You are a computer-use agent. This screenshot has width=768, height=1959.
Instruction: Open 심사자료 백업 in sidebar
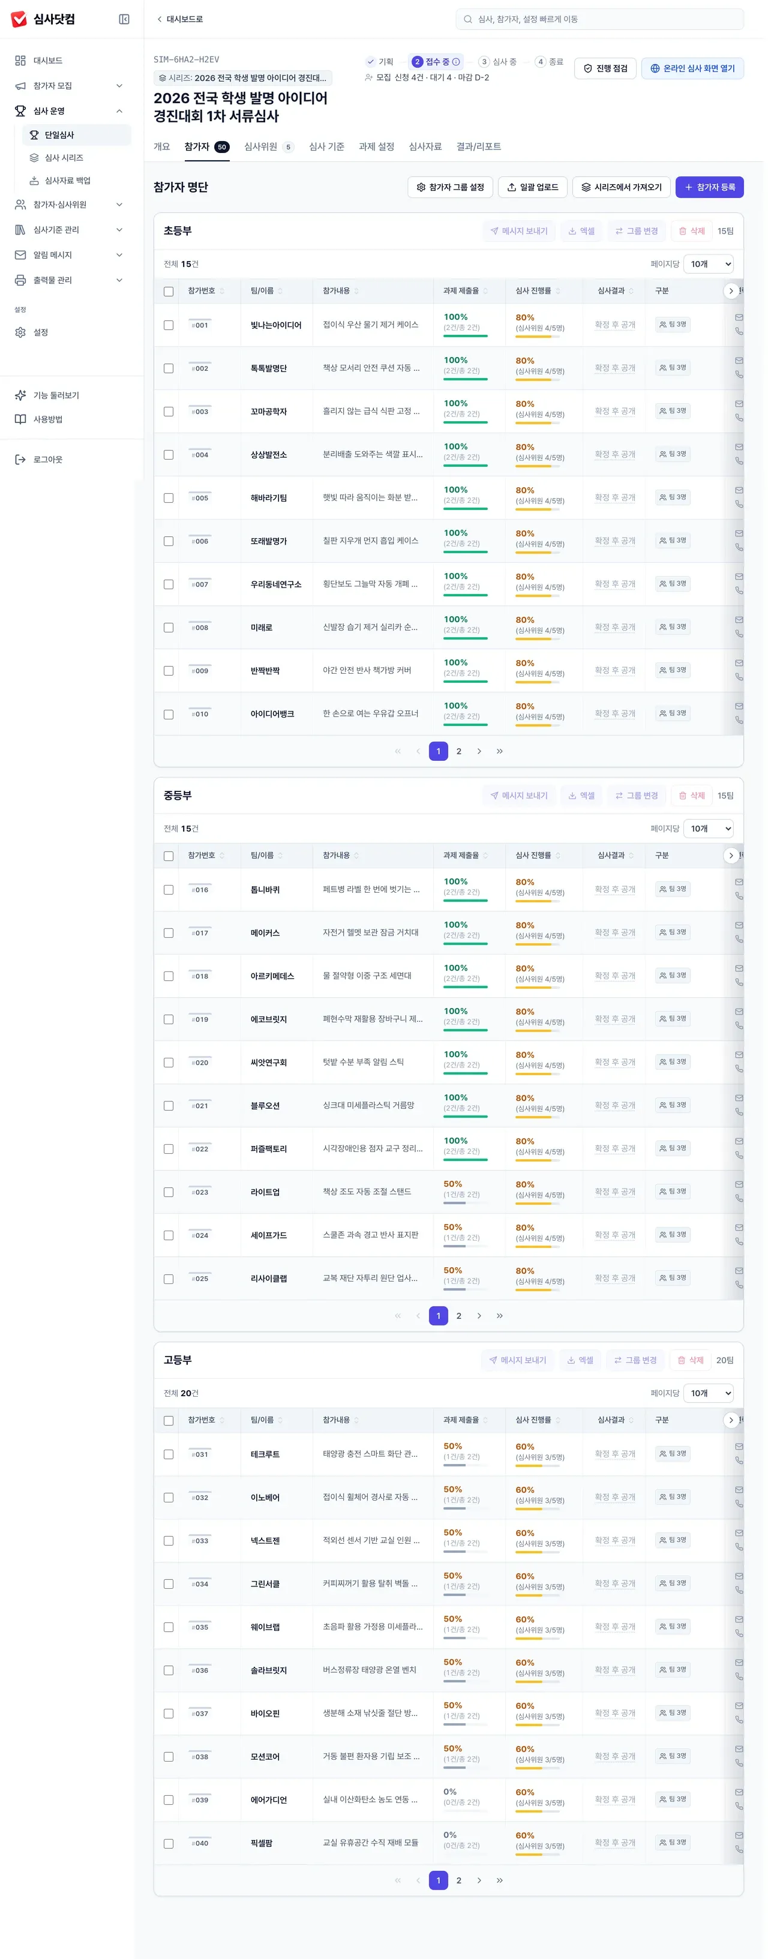pos(77,180)
